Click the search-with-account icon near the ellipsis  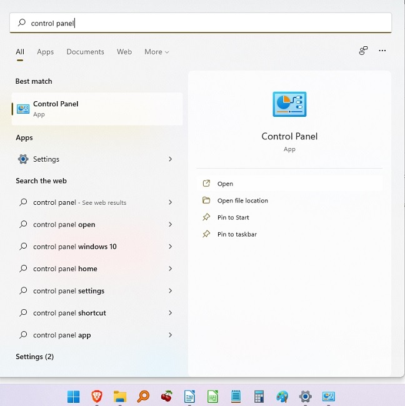click(x=363, y=51)
